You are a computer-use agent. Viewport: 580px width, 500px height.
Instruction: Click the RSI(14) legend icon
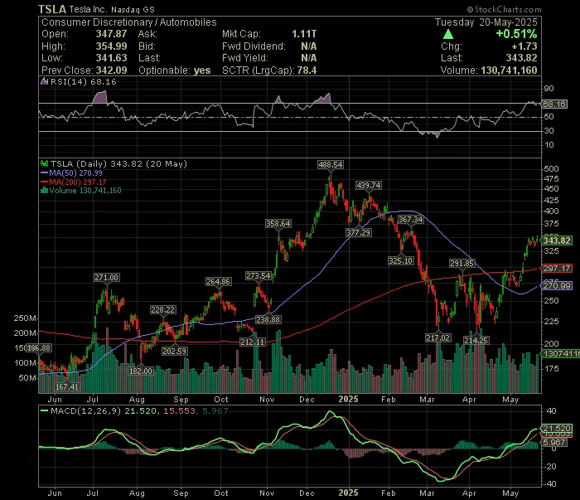tap(45, 81)
